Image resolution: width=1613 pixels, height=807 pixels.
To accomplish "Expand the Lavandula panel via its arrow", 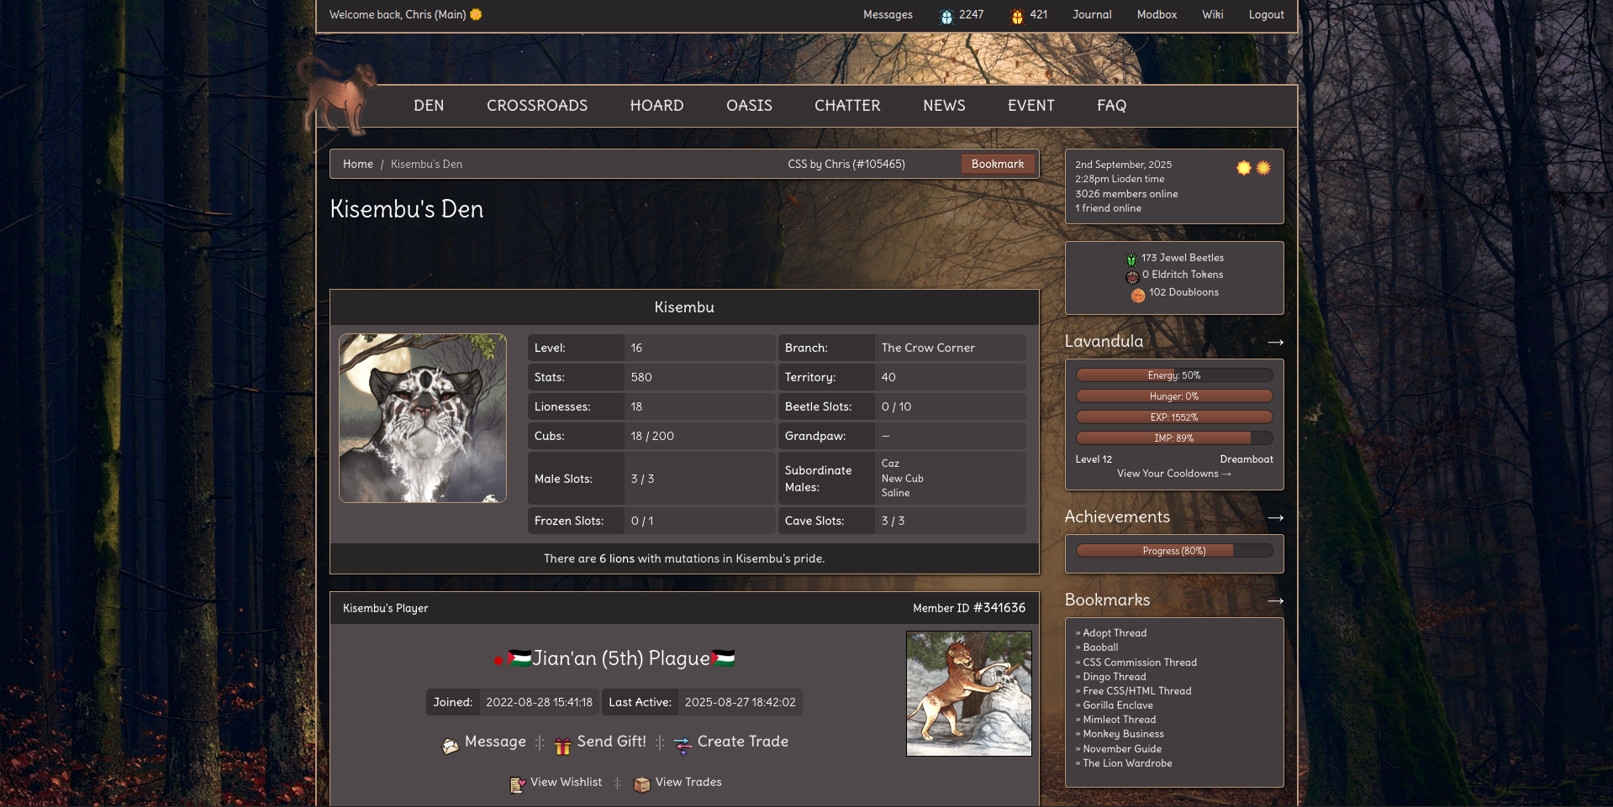I will [x=1275, y=342].
